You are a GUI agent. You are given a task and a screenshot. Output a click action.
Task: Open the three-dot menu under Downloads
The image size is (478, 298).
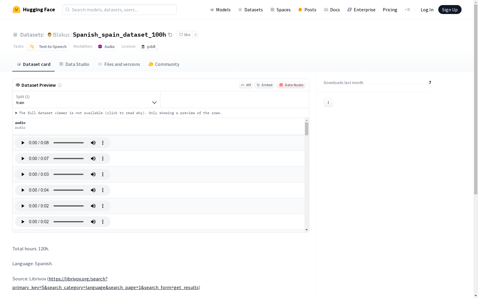[x=328, y=103]
